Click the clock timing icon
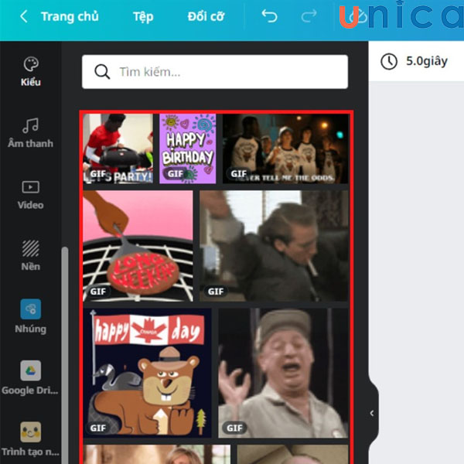464x464 pixels. point(389,62)
